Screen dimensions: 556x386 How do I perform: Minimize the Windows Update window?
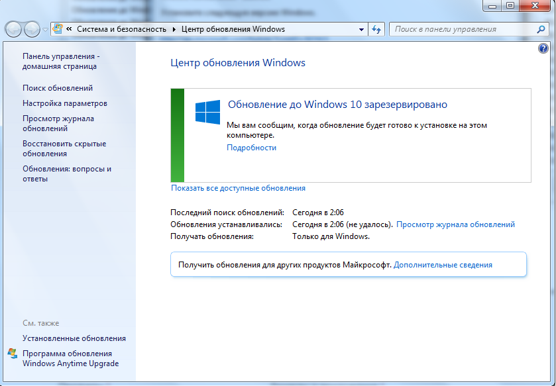pos(492,6)
